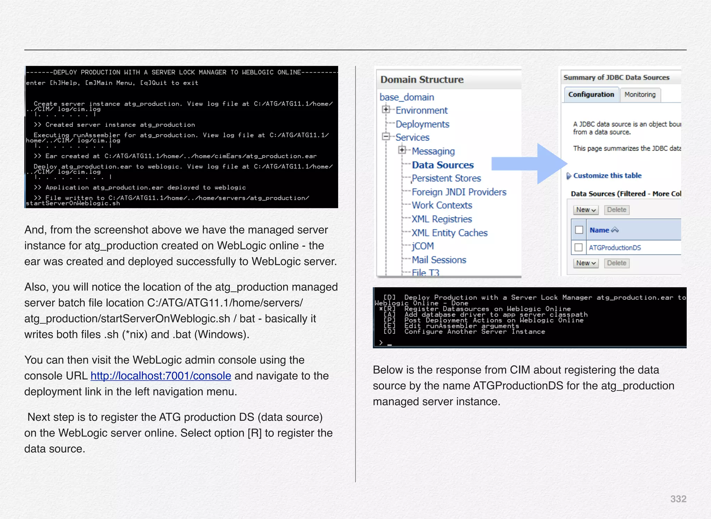Expand the Messaging tree node
711x519 pixels.
[402, 150]
